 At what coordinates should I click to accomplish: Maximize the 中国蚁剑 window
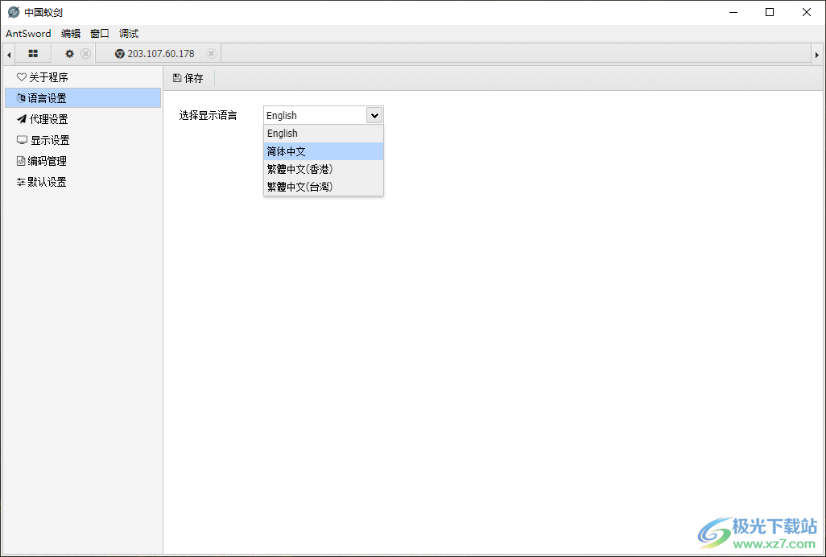coord(770,12)
